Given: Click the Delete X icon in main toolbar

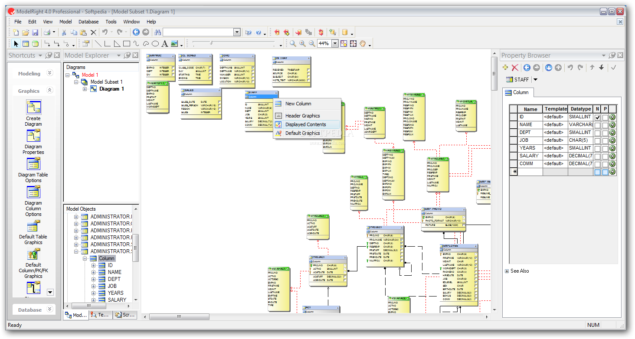Looking at the screenshot, I should (x=93, y=33).
